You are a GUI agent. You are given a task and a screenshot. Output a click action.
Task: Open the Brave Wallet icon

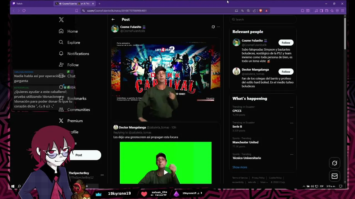(x=327, y=11)
